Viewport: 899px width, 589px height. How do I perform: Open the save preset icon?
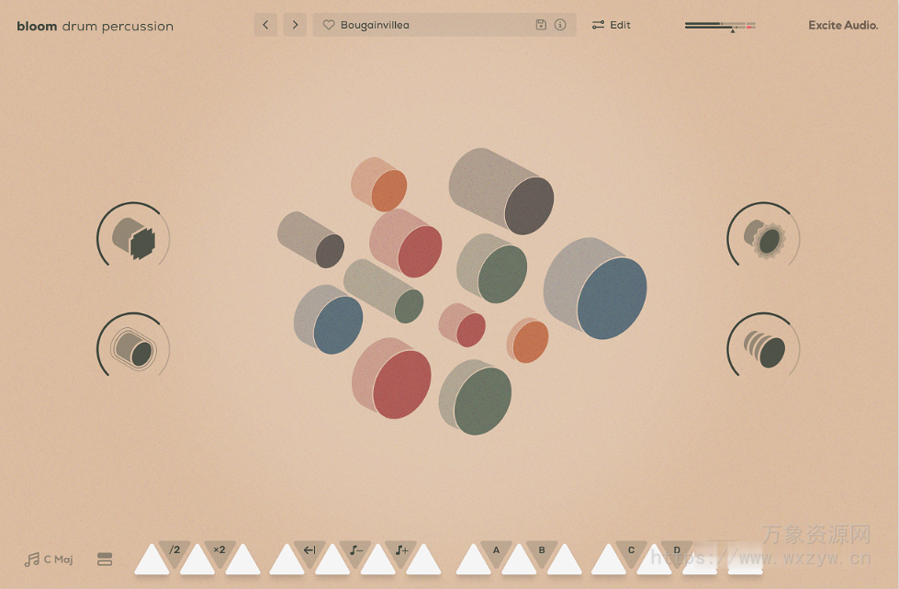click(x=541, y=25)
